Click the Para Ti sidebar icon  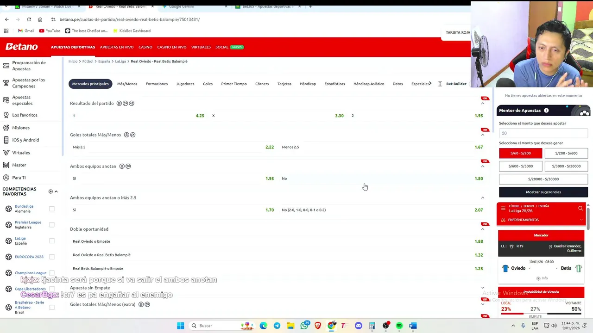(x=6, y=178)
